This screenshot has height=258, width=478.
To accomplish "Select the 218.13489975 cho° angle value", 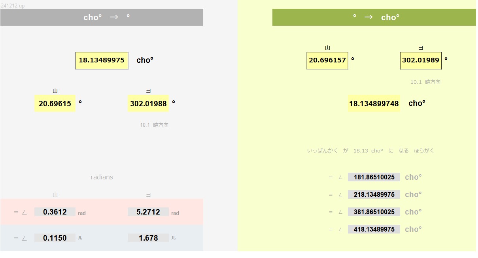I will (x=374, y=194).
